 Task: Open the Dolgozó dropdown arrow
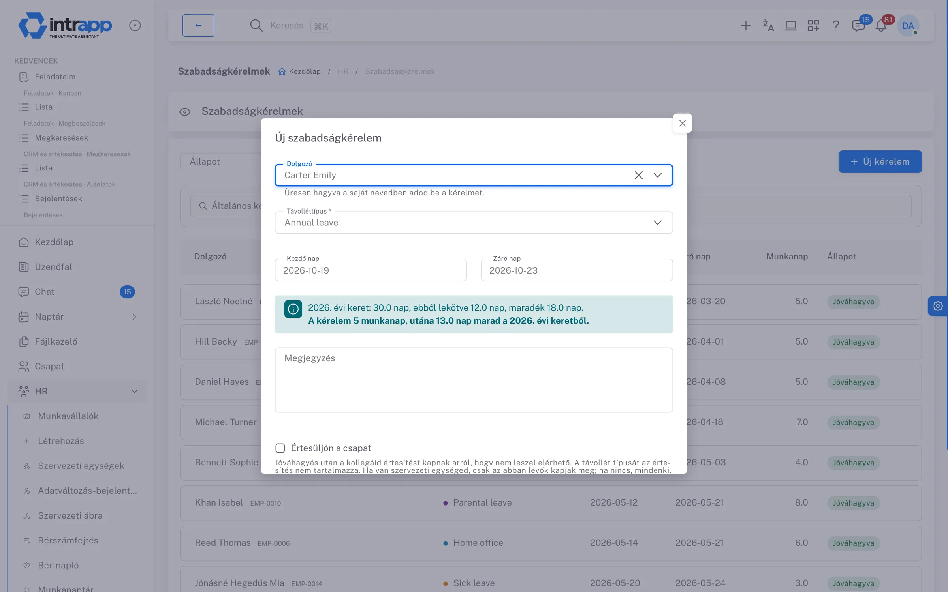[657, 175]
